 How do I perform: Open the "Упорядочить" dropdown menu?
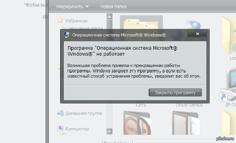tap(72, 7)
